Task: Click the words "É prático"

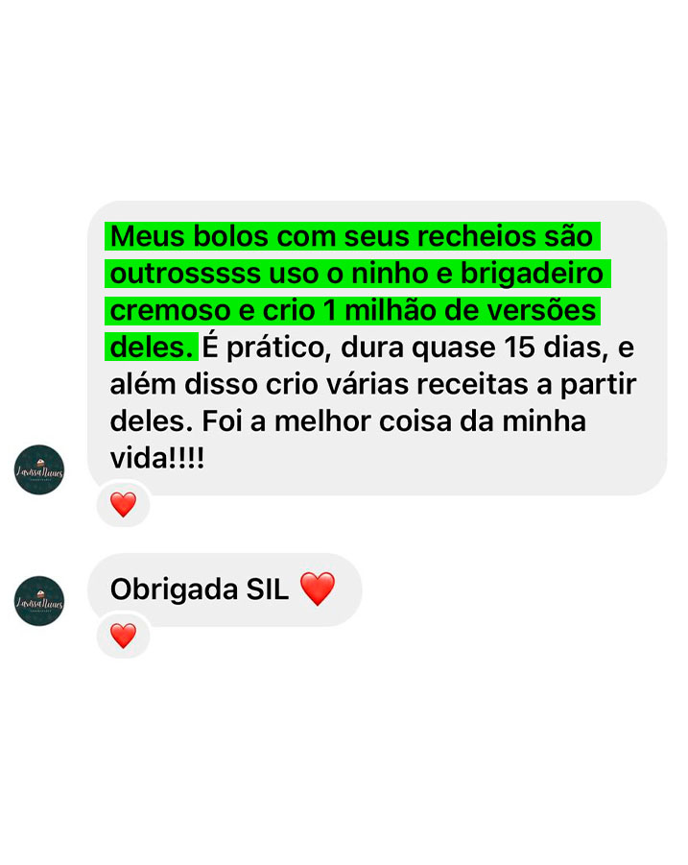Action: (264, 348)
